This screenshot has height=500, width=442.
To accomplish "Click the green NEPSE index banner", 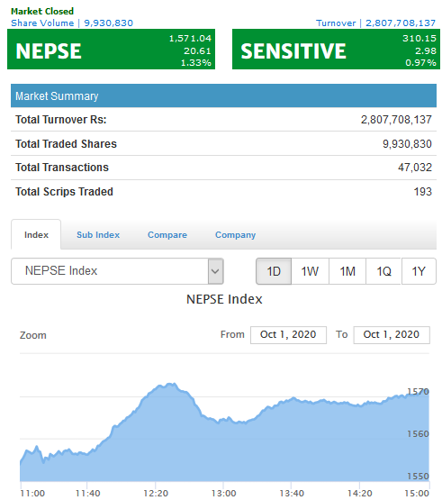I will tap(111, 50).
